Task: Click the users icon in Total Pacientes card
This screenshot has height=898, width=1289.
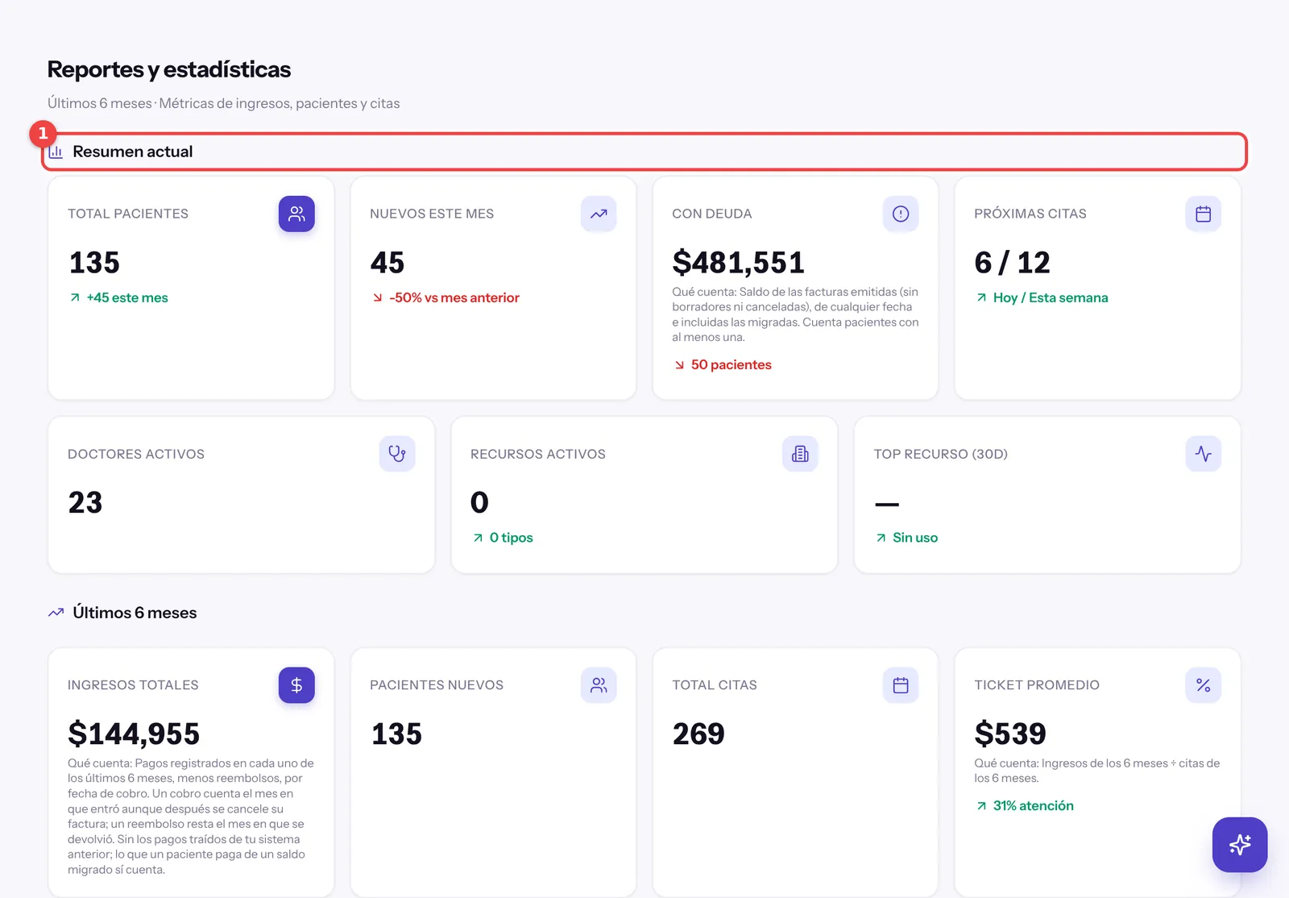Action: coord(296,214)
